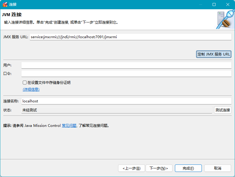Click the 状态 field showing 未经测试
235x177 pixels.
coord(117,110)
